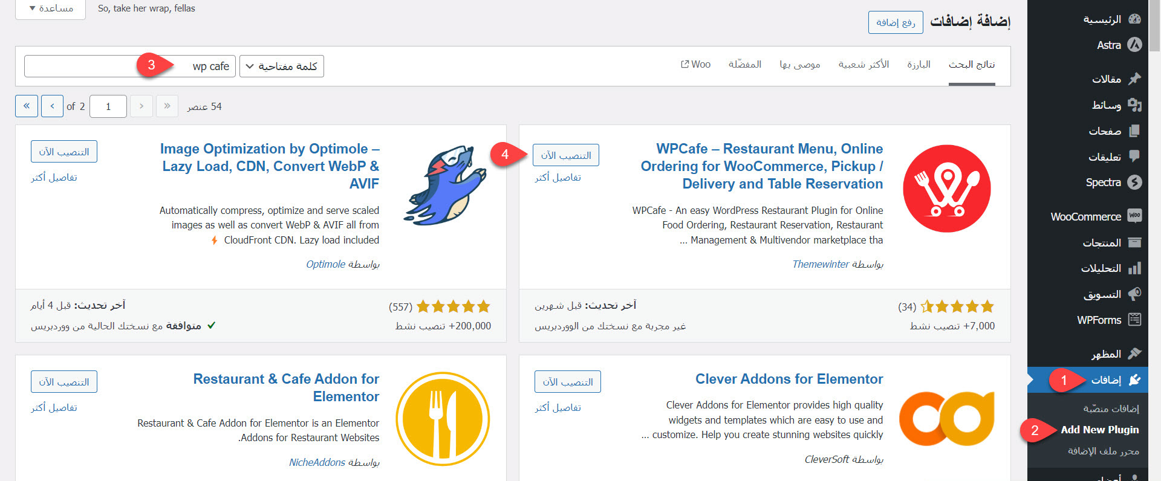Click the رفع إضافة upload button
The width and height of the screenshot is (1161, 481).
pos(895,22)
